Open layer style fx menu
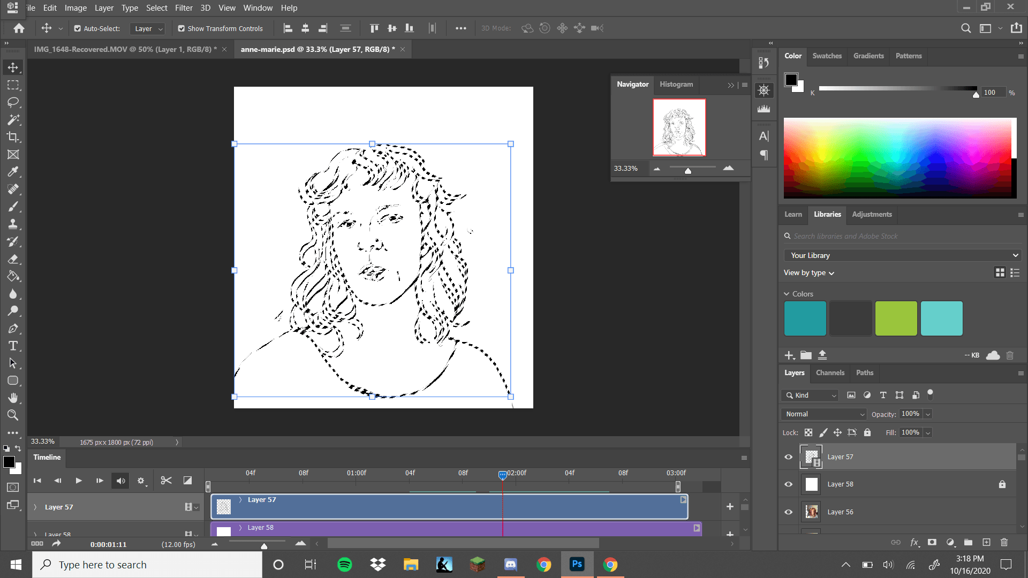This screenshot has width=1028, height=578. (x=914, y=542)
